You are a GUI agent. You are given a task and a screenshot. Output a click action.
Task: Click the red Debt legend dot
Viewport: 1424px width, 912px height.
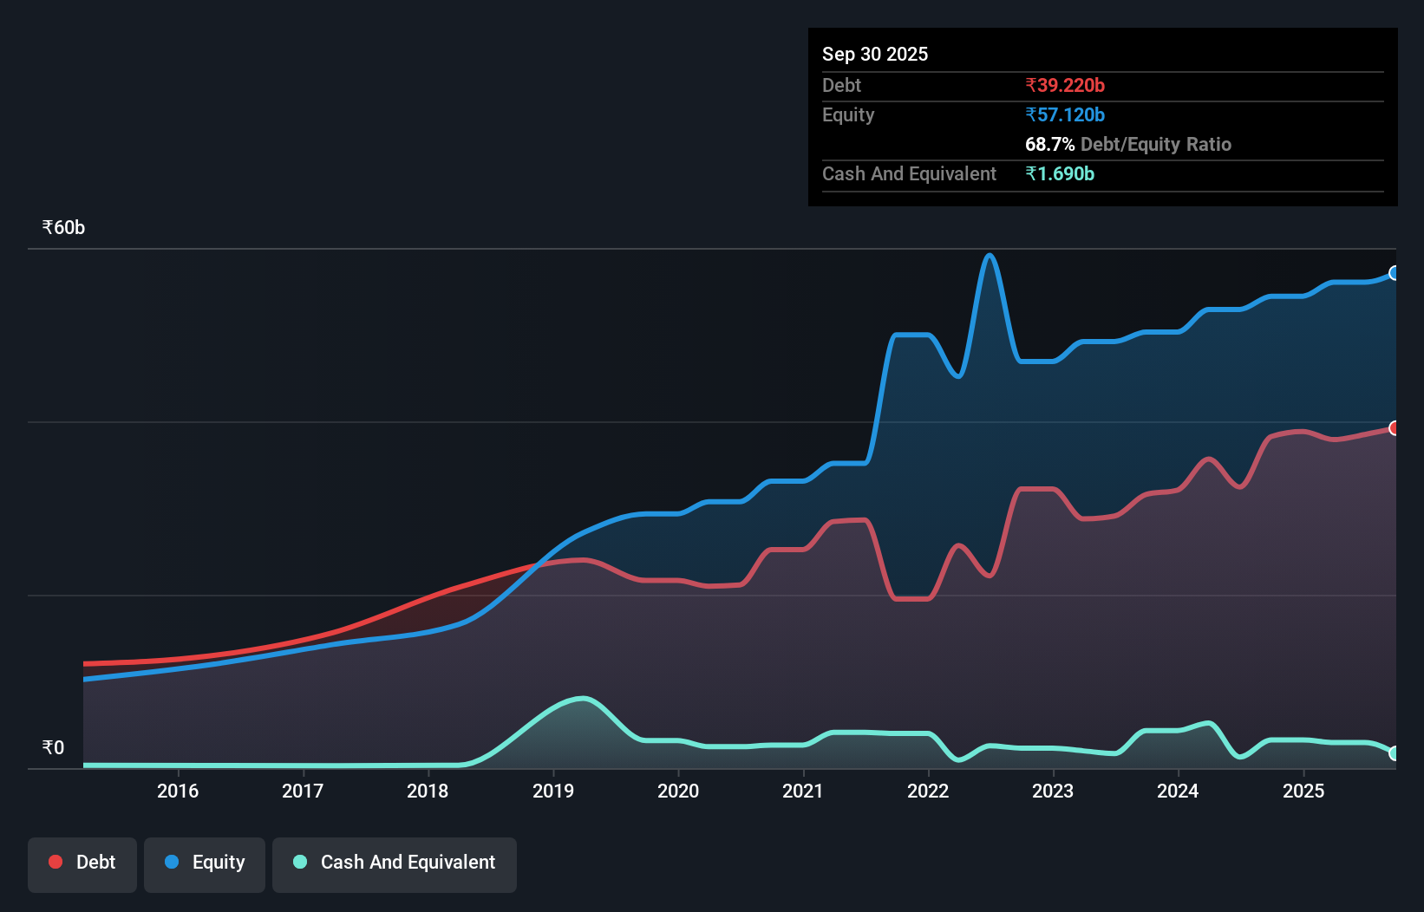(x=56, y=862)
